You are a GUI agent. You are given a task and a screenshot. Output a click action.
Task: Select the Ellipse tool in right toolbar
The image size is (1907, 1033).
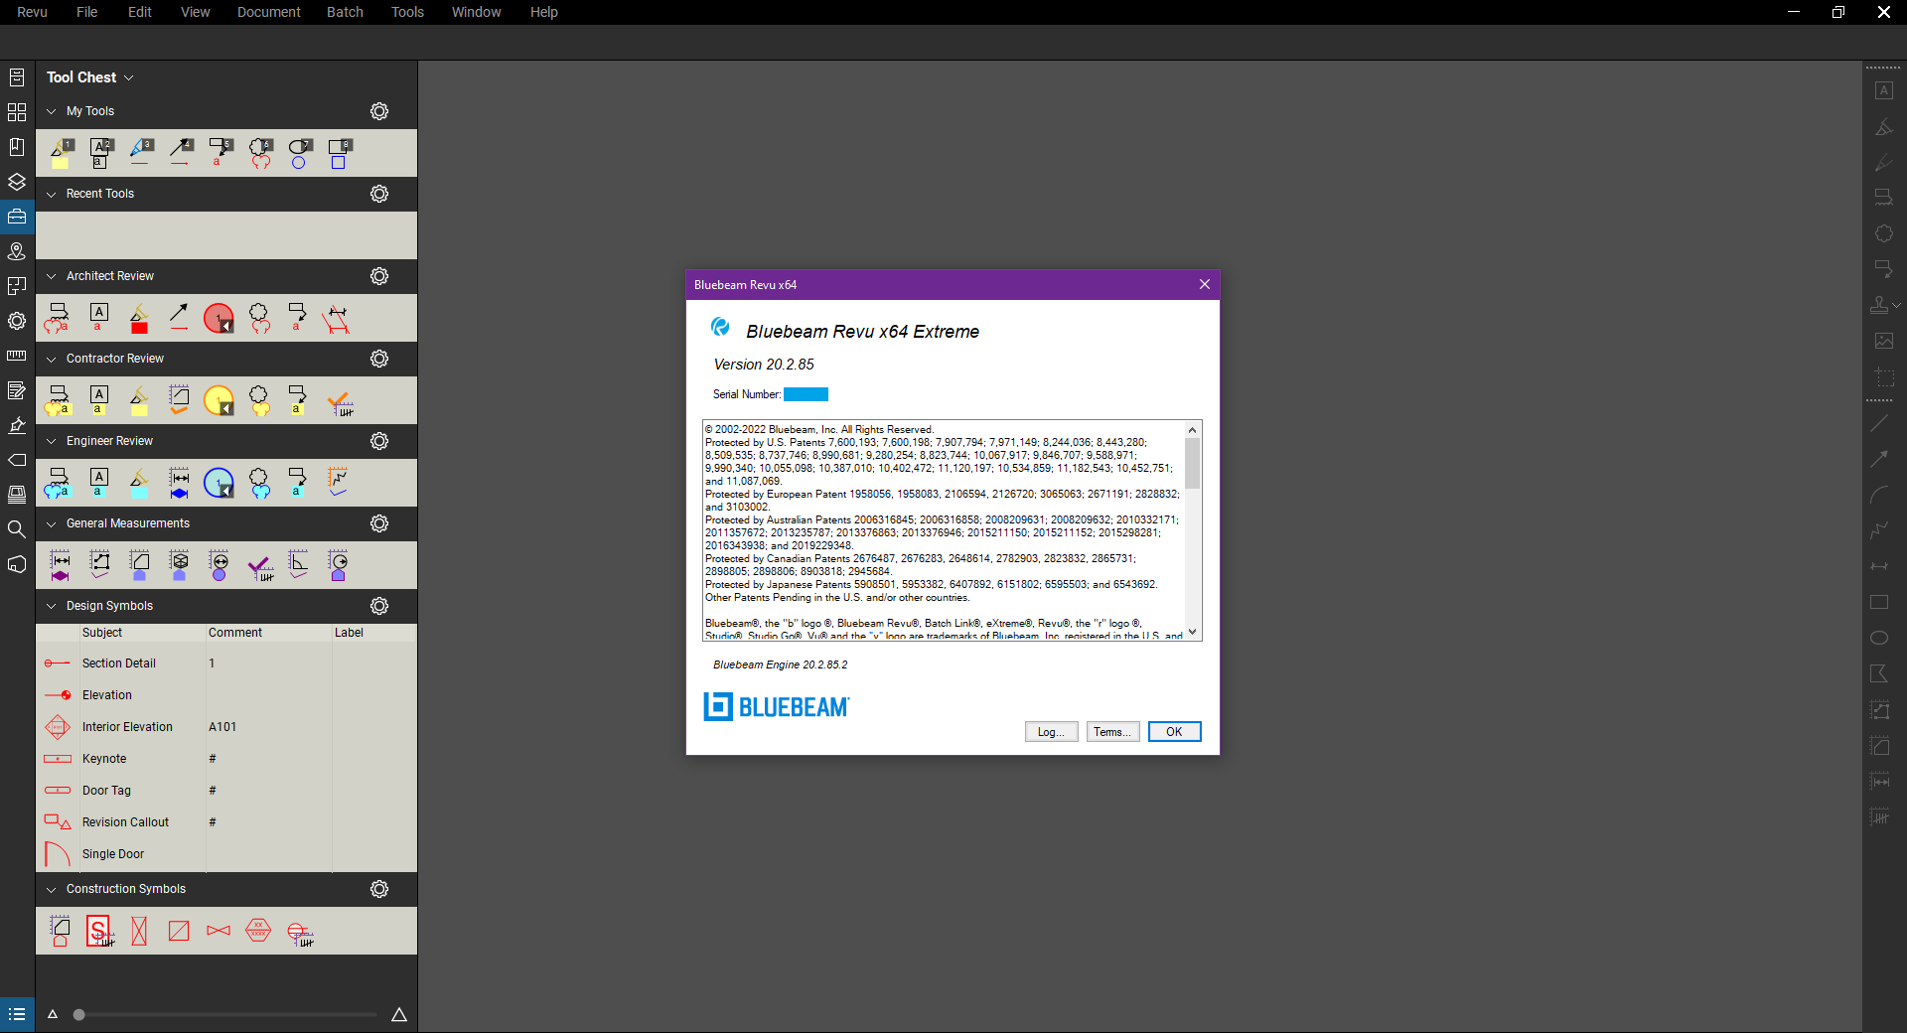1879,638
